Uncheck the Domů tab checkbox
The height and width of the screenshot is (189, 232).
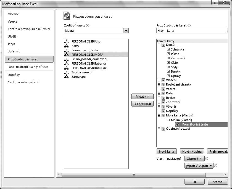pyautogui.click(x=163, y=45)
